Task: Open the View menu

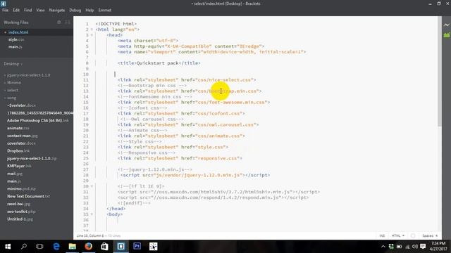Action: point(40,10)
